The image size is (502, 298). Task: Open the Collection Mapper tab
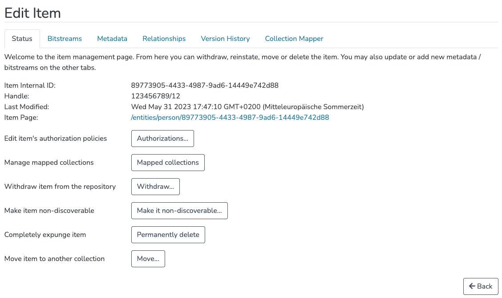coord(294,39)
